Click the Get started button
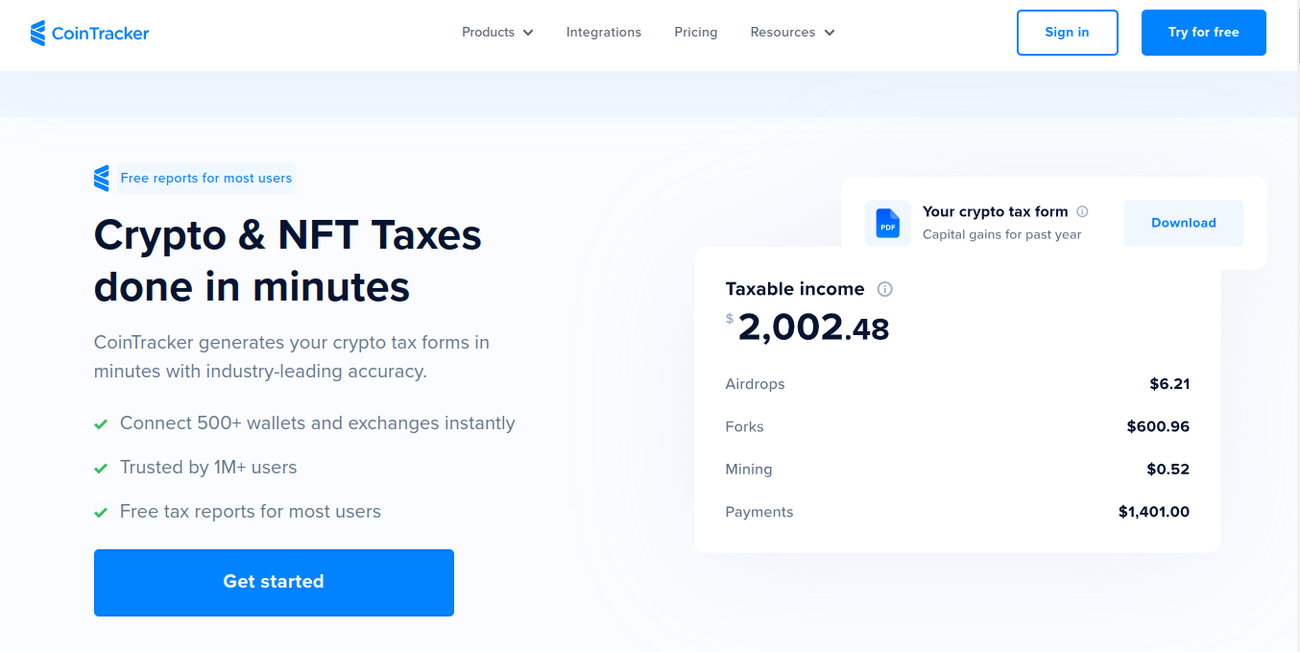Viewport: 1300px width, 652px height. click(274, 582)
